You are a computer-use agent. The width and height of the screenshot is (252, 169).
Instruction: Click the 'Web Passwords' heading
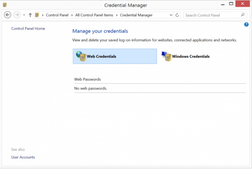tap(88, 79)
